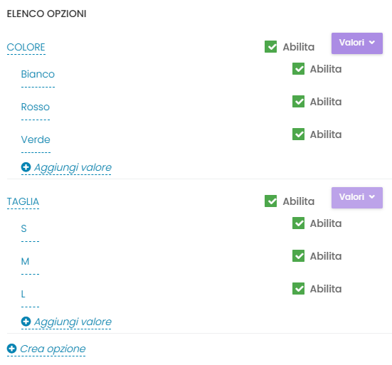Edit the size M value label
This screenshot has height=365, width=392.
tap(25, 262)
